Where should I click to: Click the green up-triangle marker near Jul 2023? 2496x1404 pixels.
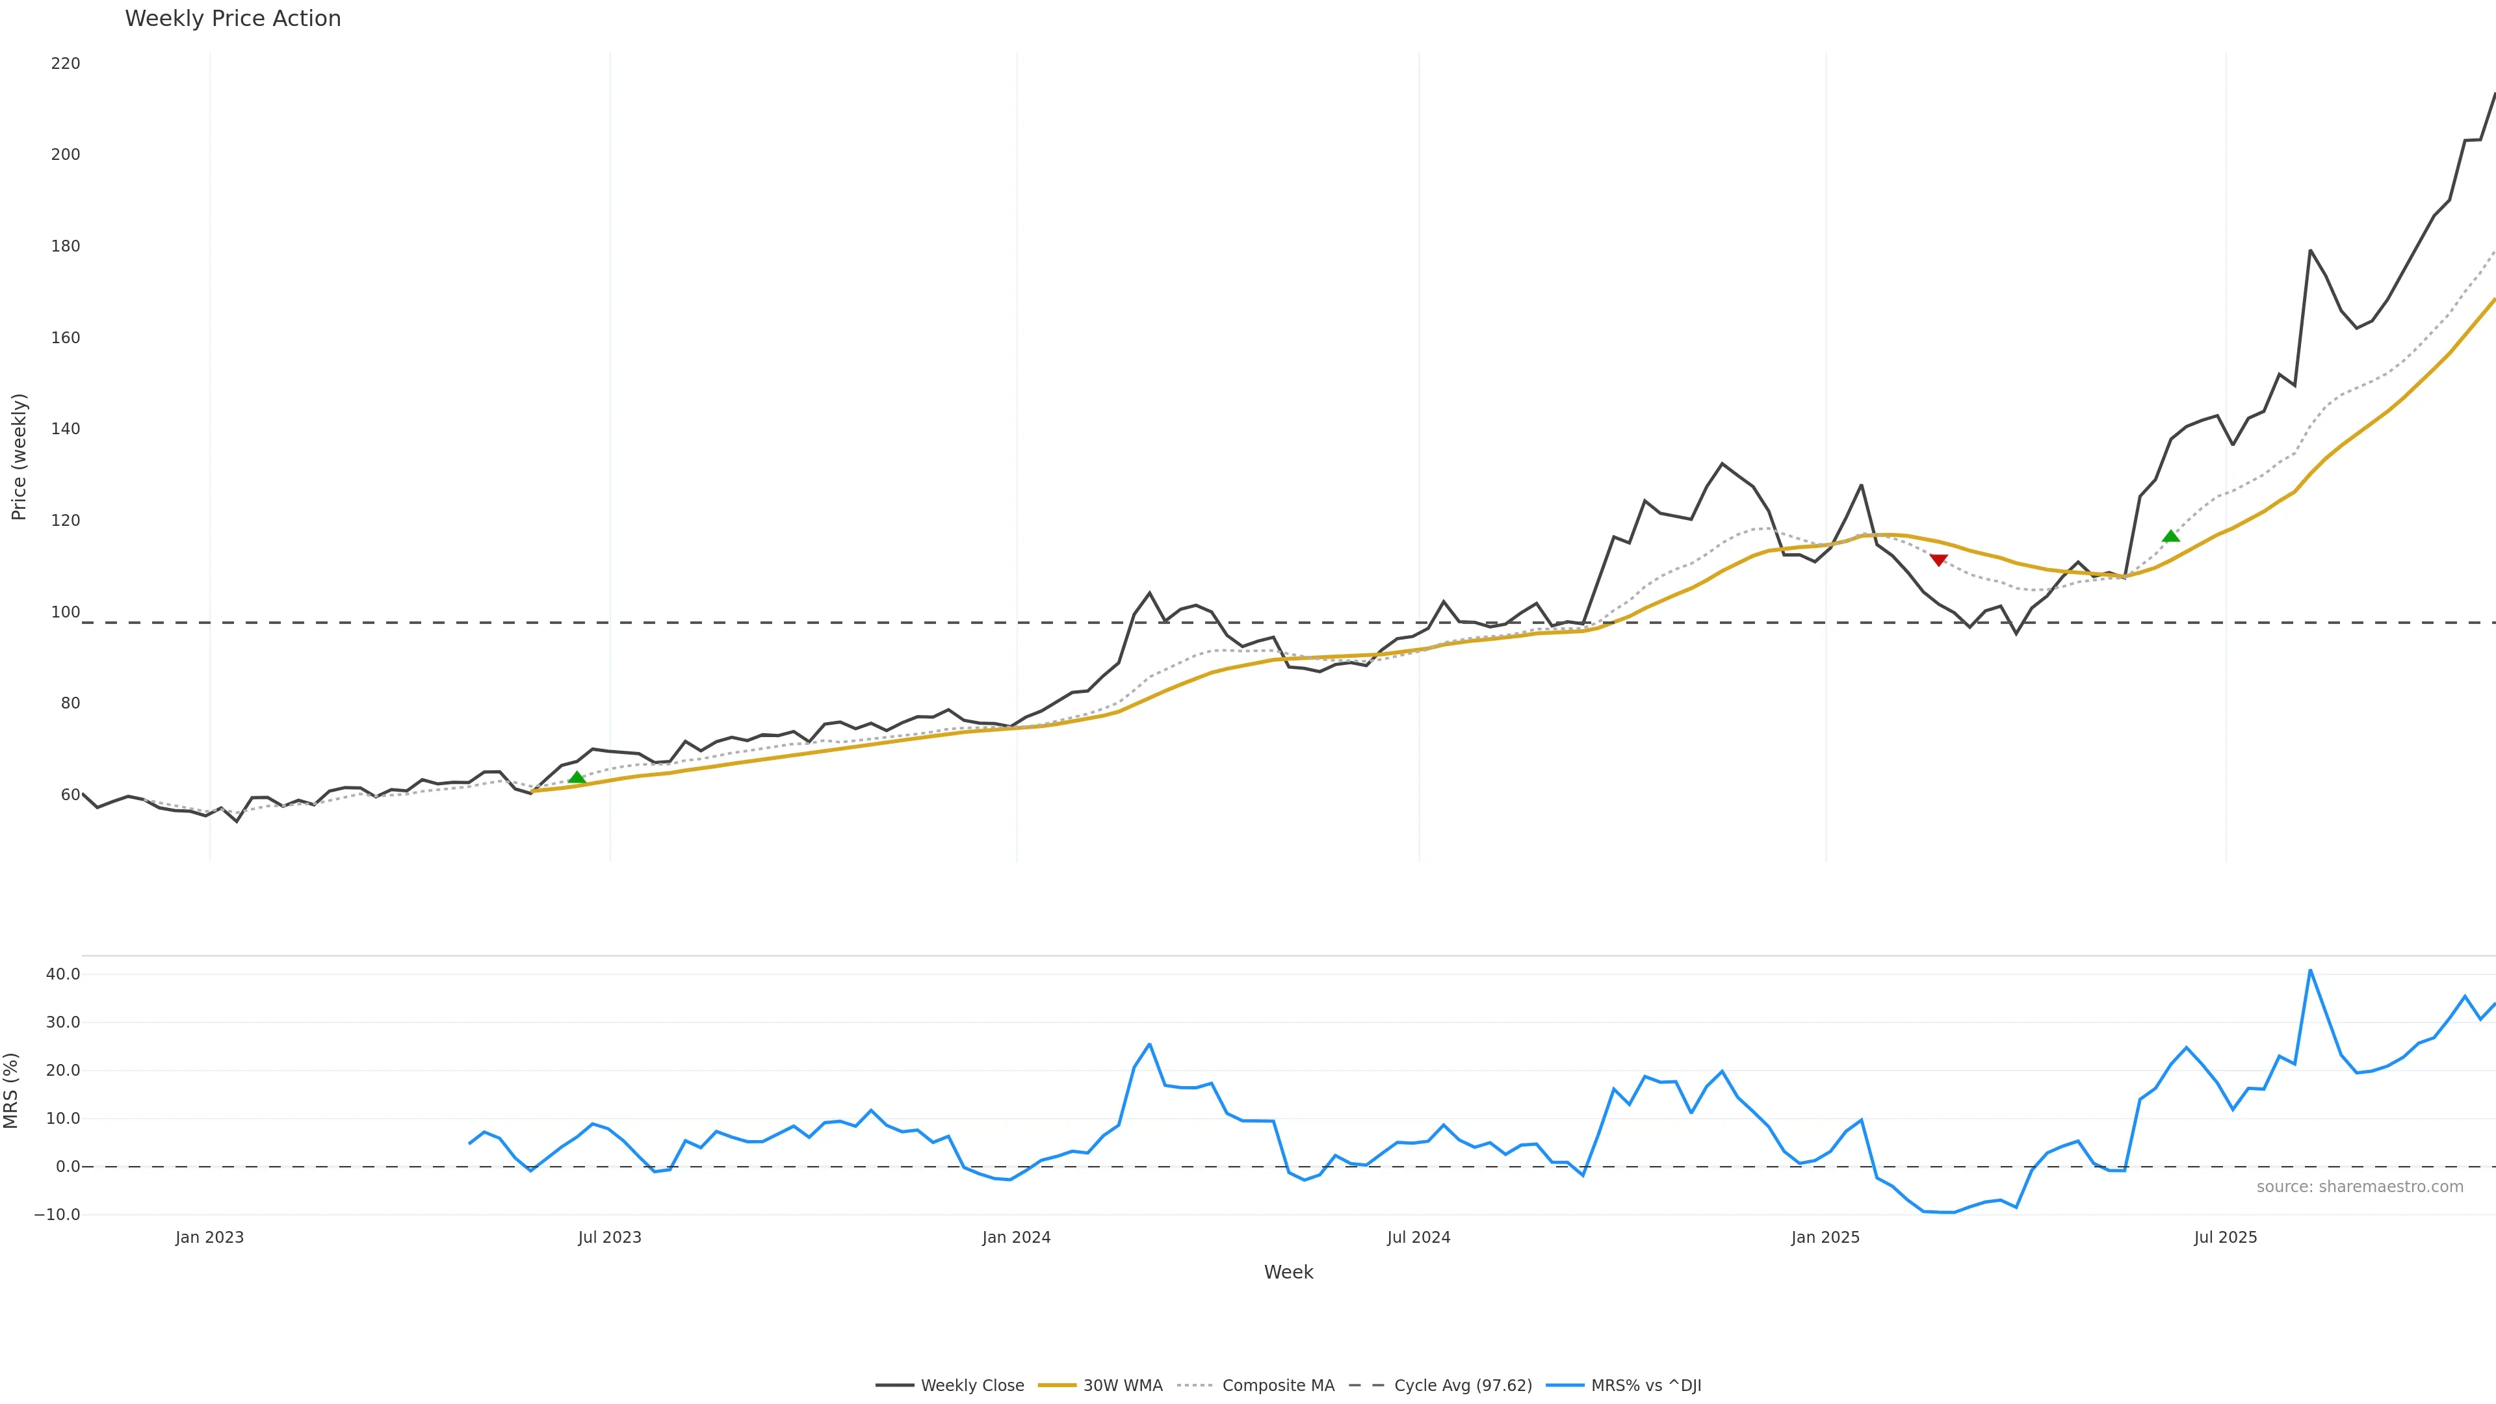pos(577,777)
